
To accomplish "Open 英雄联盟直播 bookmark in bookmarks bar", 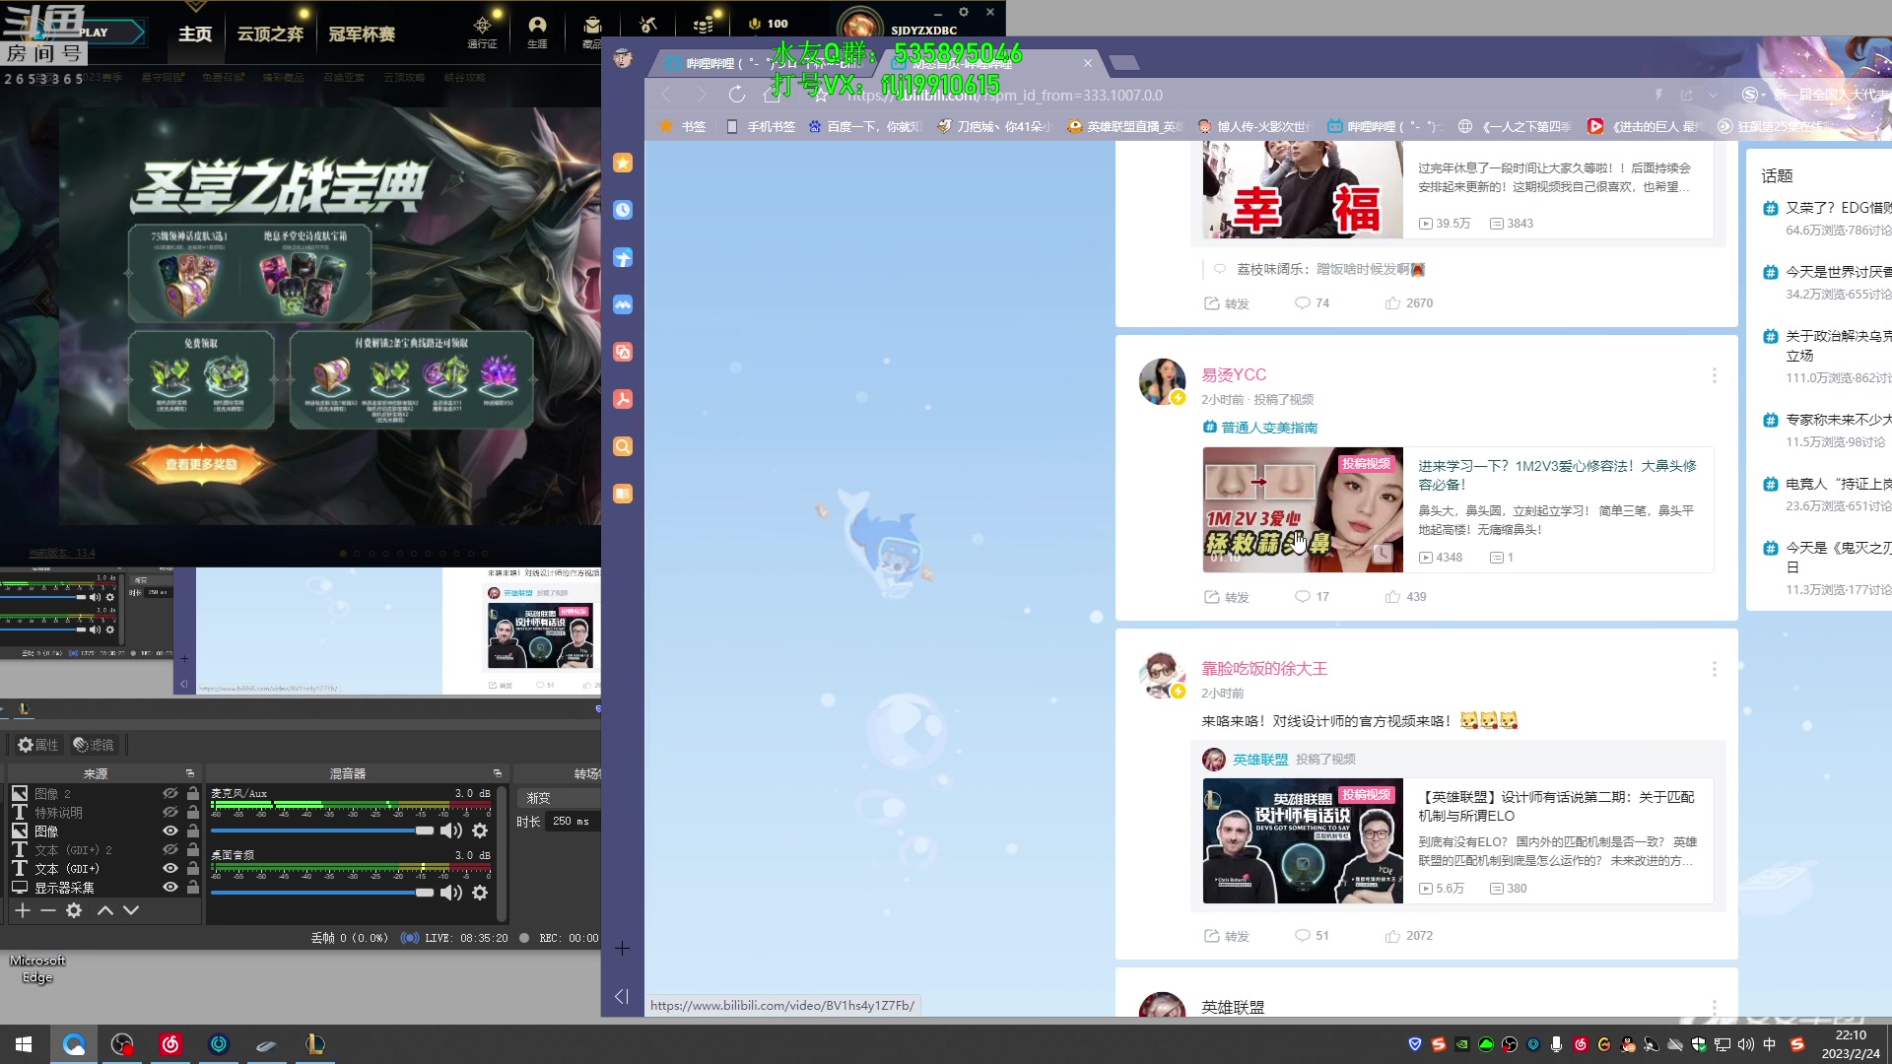I will 1125,126.
